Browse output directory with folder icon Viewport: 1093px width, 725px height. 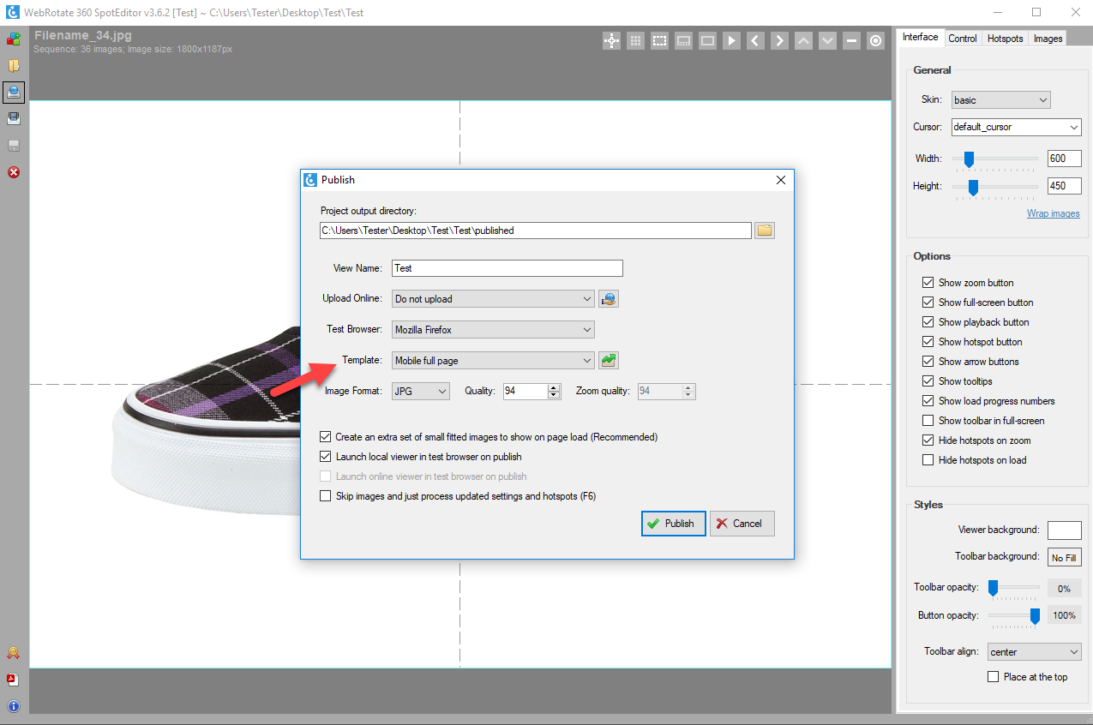click(765, 231)
